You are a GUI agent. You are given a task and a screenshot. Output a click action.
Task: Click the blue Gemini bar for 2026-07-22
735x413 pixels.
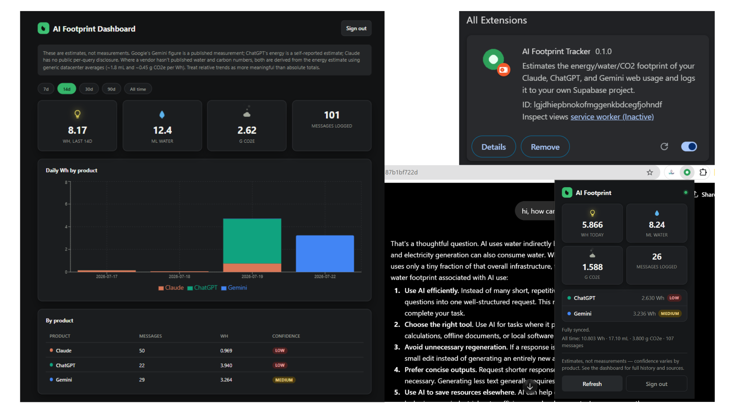tap(325, 254)
